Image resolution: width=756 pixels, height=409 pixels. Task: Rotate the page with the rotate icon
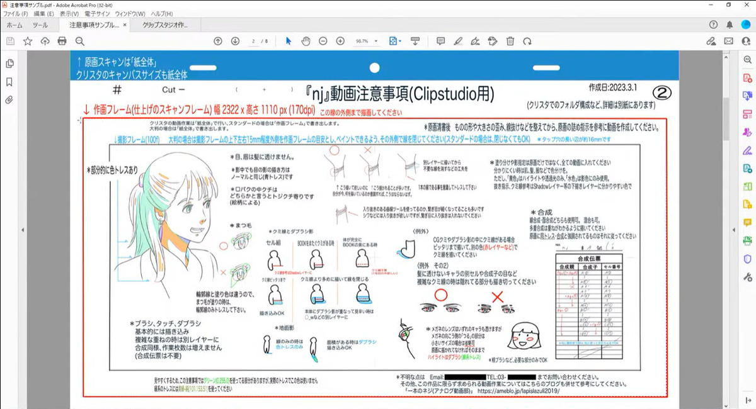(527, 41)
